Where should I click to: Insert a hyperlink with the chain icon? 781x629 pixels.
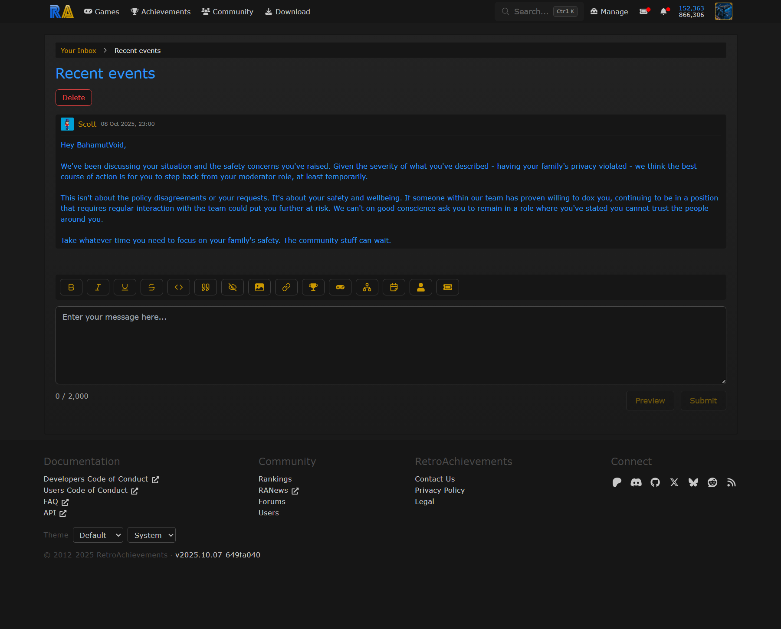tap(286, 287)
